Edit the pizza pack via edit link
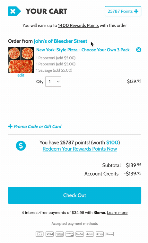The image size is (148, 243). [x=21, y=75]
